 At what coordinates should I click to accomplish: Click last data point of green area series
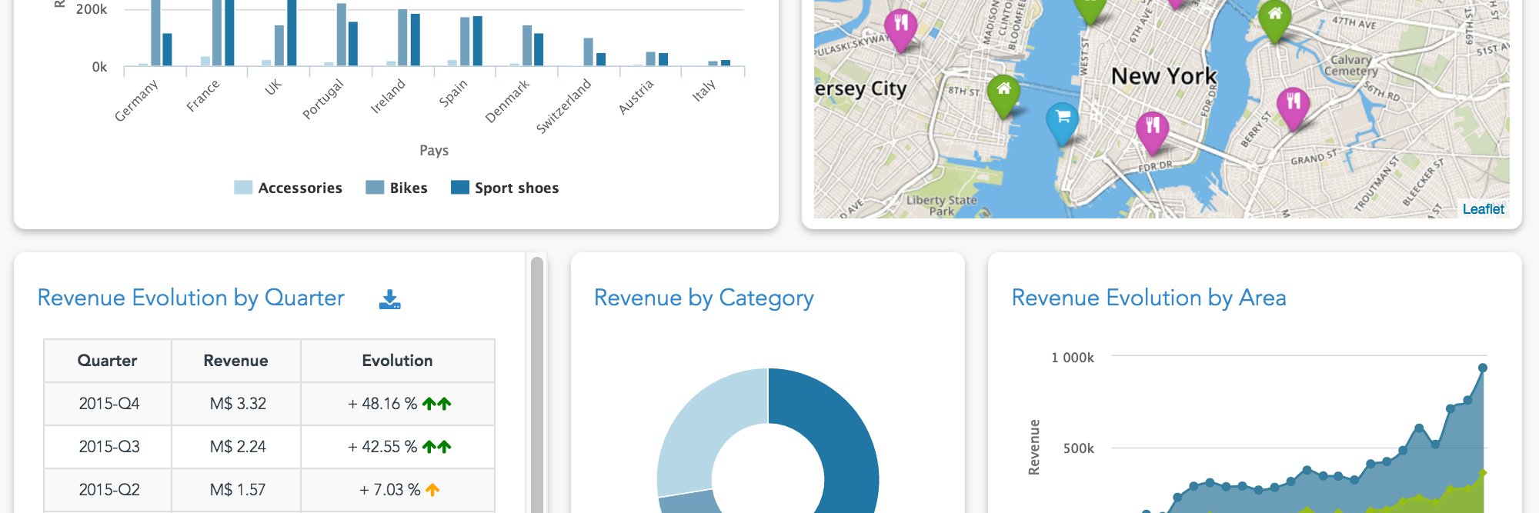[x=1483, y=472]
